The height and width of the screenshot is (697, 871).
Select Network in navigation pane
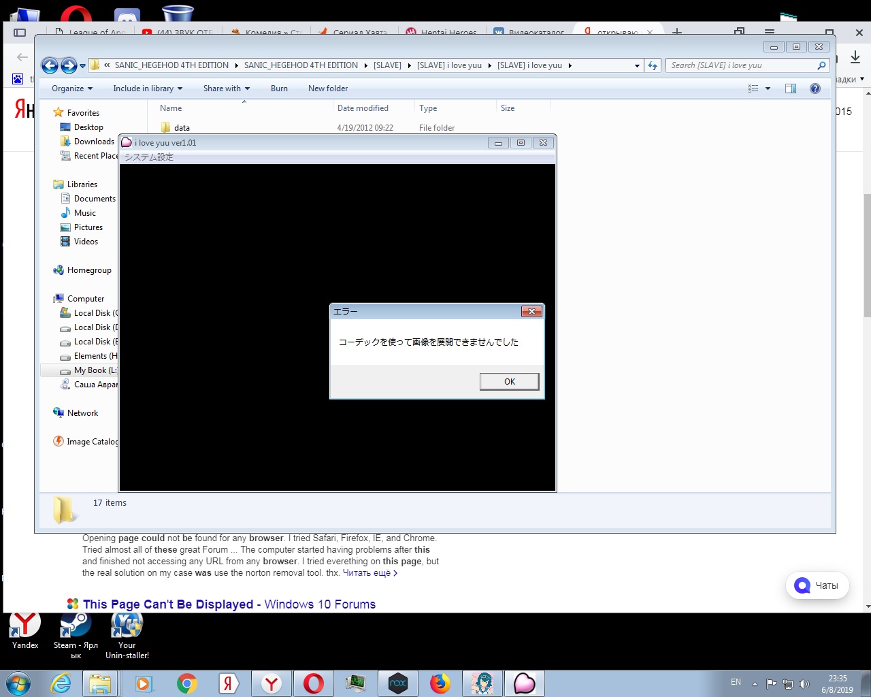82,413
